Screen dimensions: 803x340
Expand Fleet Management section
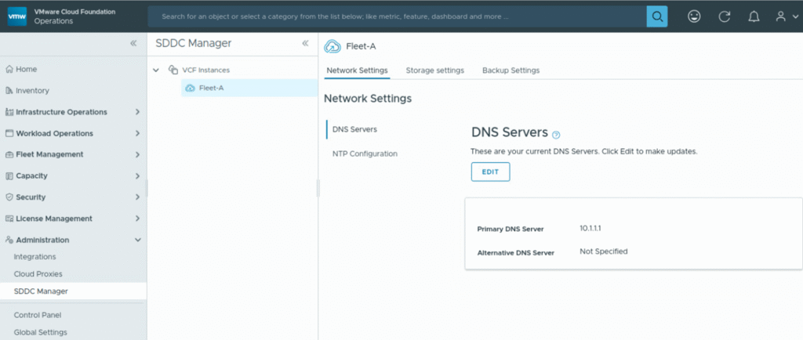pyautogui.click(x=138, y=154)
